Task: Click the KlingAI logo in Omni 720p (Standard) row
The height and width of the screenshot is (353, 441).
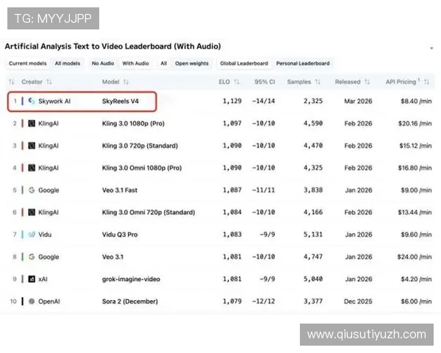Action: (32, 213)
